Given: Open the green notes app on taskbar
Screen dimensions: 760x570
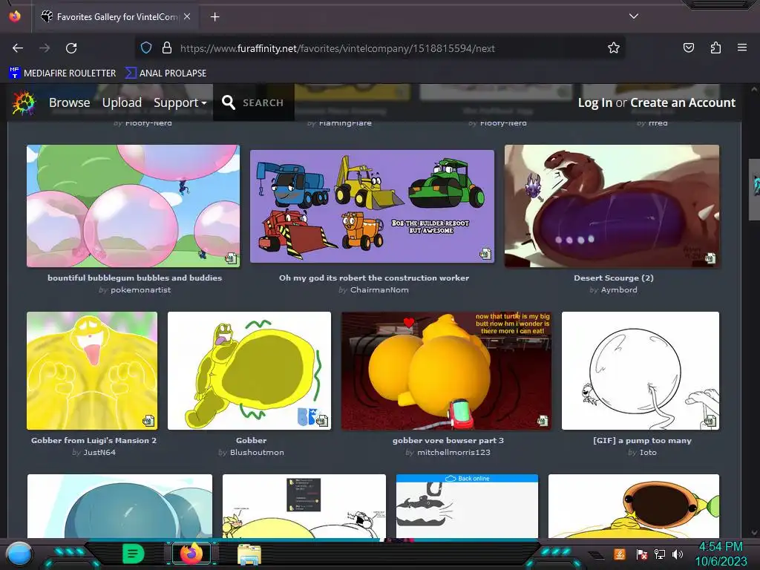Looking at the screenshot, I should (x=134, y=554).
